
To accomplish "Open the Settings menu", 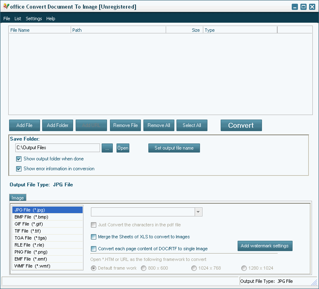I will (33, 19).
